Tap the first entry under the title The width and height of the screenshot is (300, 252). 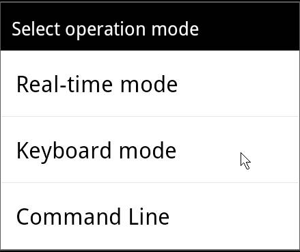(x=150, y=83)
